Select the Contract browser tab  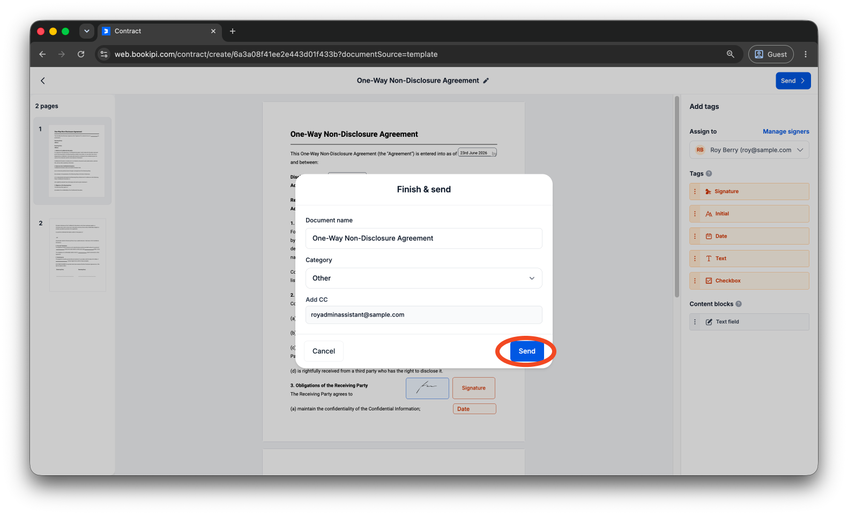point(159,31)
